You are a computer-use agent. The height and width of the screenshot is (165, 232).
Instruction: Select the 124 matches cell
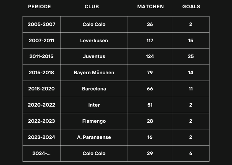(x=150, y=56)
